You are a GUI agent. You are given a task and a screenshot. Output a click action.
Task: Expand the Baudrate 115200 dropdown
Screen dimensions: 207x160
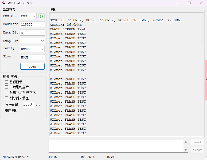[32, 24]
